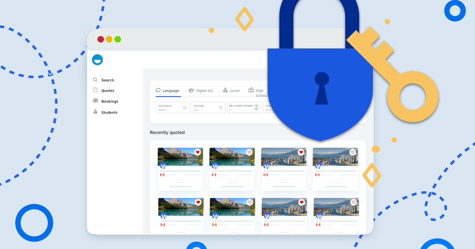Click the tent icon beside Junior
This screenshot has width=475, height=249.
point(225,90)
